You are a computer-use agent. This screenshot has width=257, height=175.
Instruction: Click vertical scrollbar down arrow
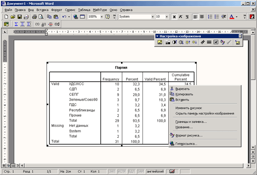pos(253,147)
